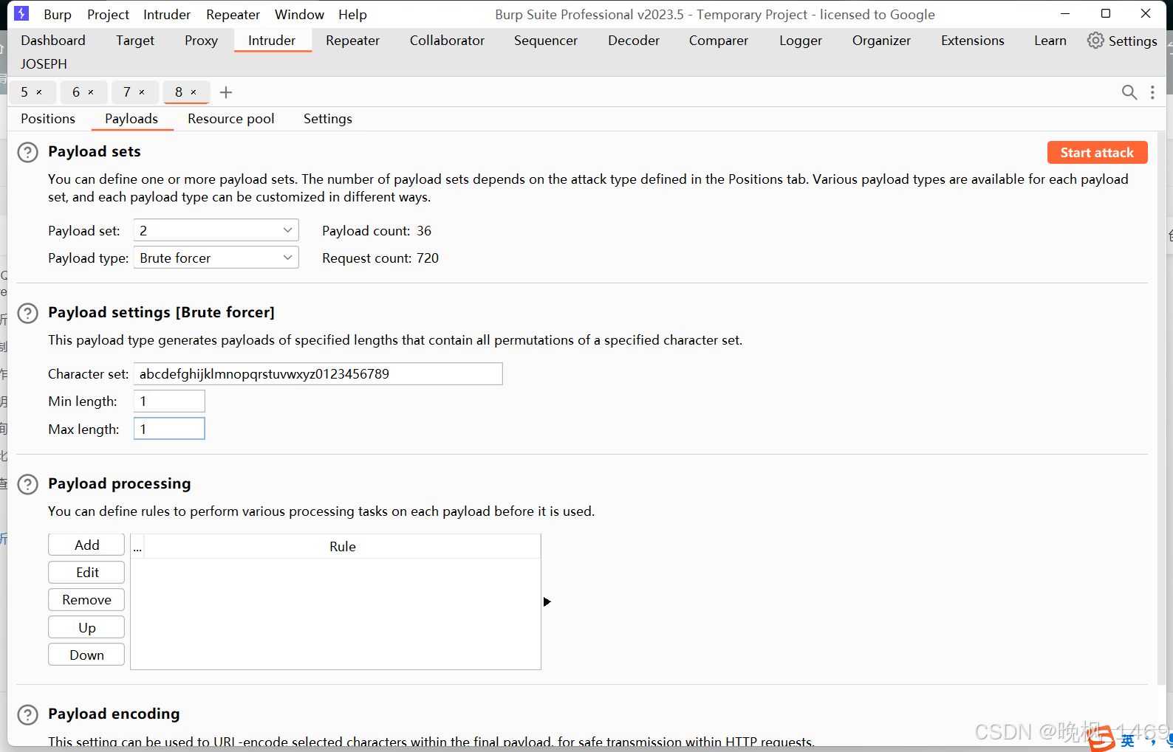Viewport: 1173px width, 752px height.
Task: Focus the Min length field
Action: tap(169, 401)
